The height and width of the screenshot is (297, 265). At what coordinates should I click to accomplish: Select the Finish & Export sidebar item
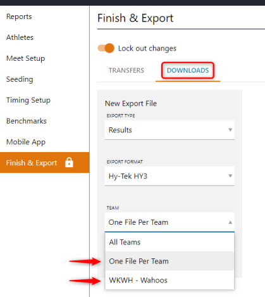(x=44, y=163)
